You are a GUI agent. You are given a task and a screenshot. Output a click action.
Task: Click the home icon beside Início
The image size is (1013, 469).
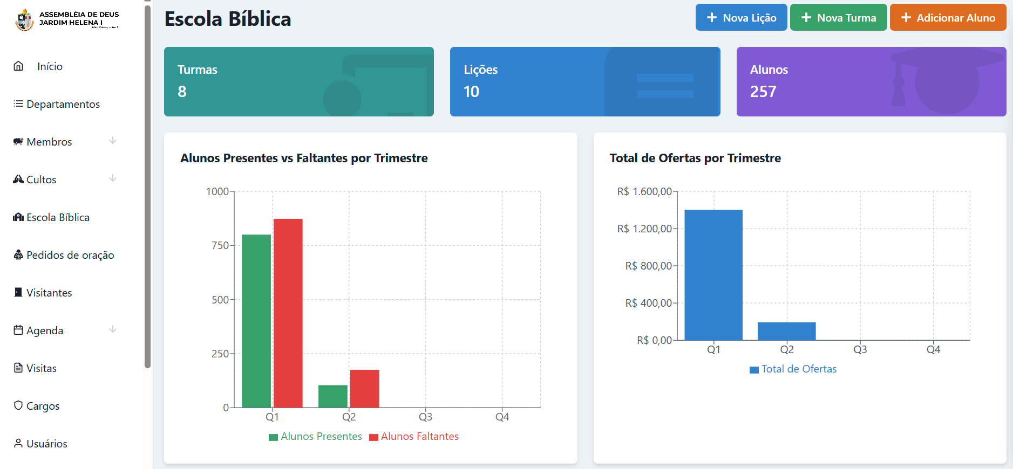coord(18,66)
